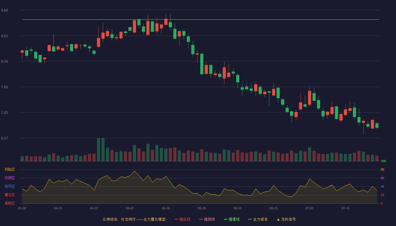Click the 7.03 price axis label

coord(5,113)
